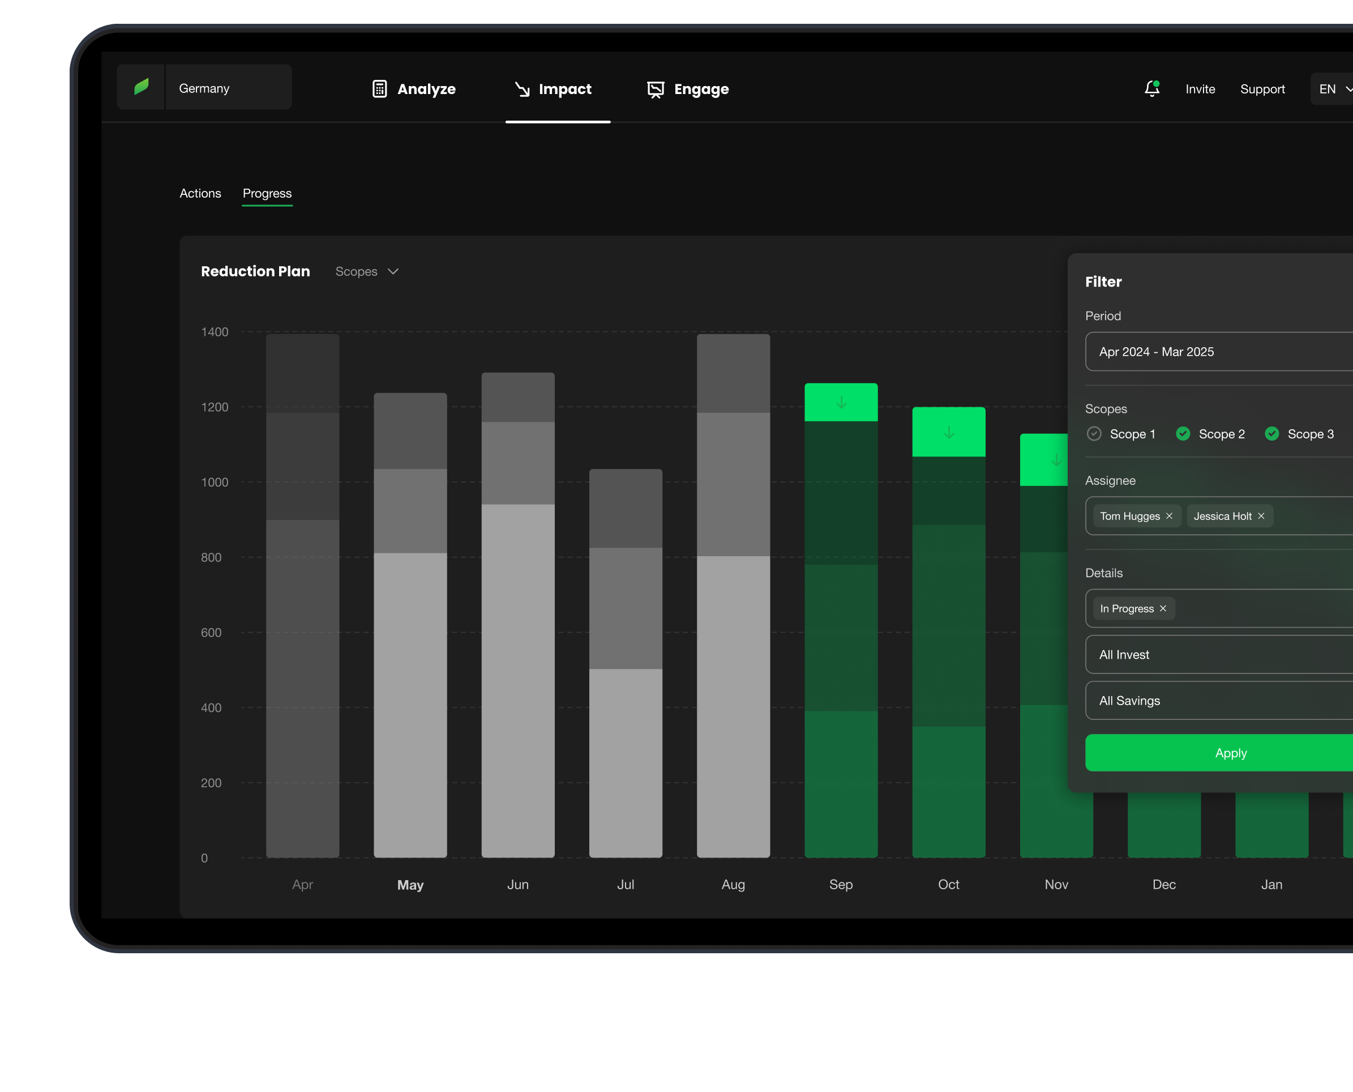Viewport: 1353px width, 1092px height.
Task: Open the notification bell
Action: coord(1151,89)
